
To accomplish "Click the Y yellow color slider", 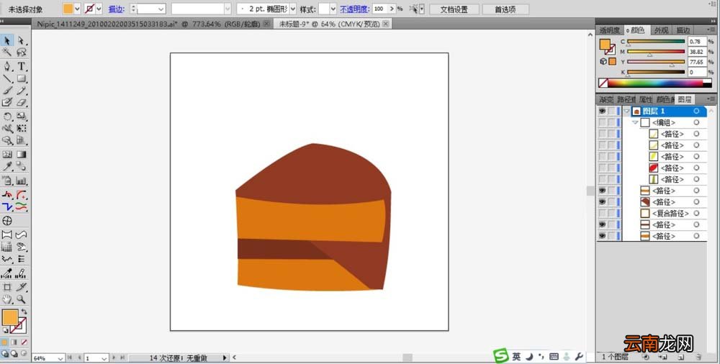I will tap(656, 62).
